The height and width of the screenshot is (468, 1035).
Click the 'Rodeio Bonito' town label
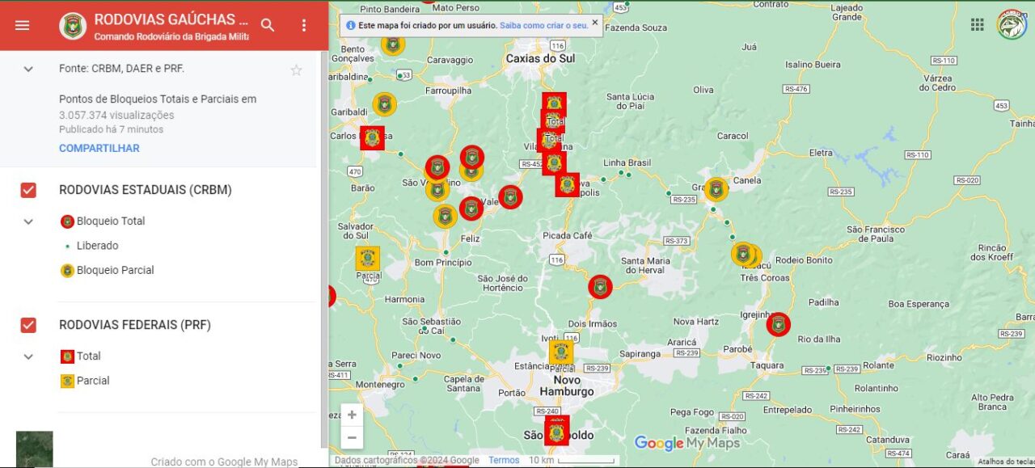point(804,260)
